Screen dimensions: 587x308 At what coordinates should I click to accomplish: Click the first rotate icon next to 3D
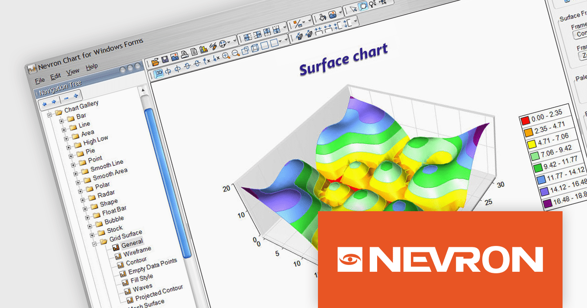(x=168, y=71)
